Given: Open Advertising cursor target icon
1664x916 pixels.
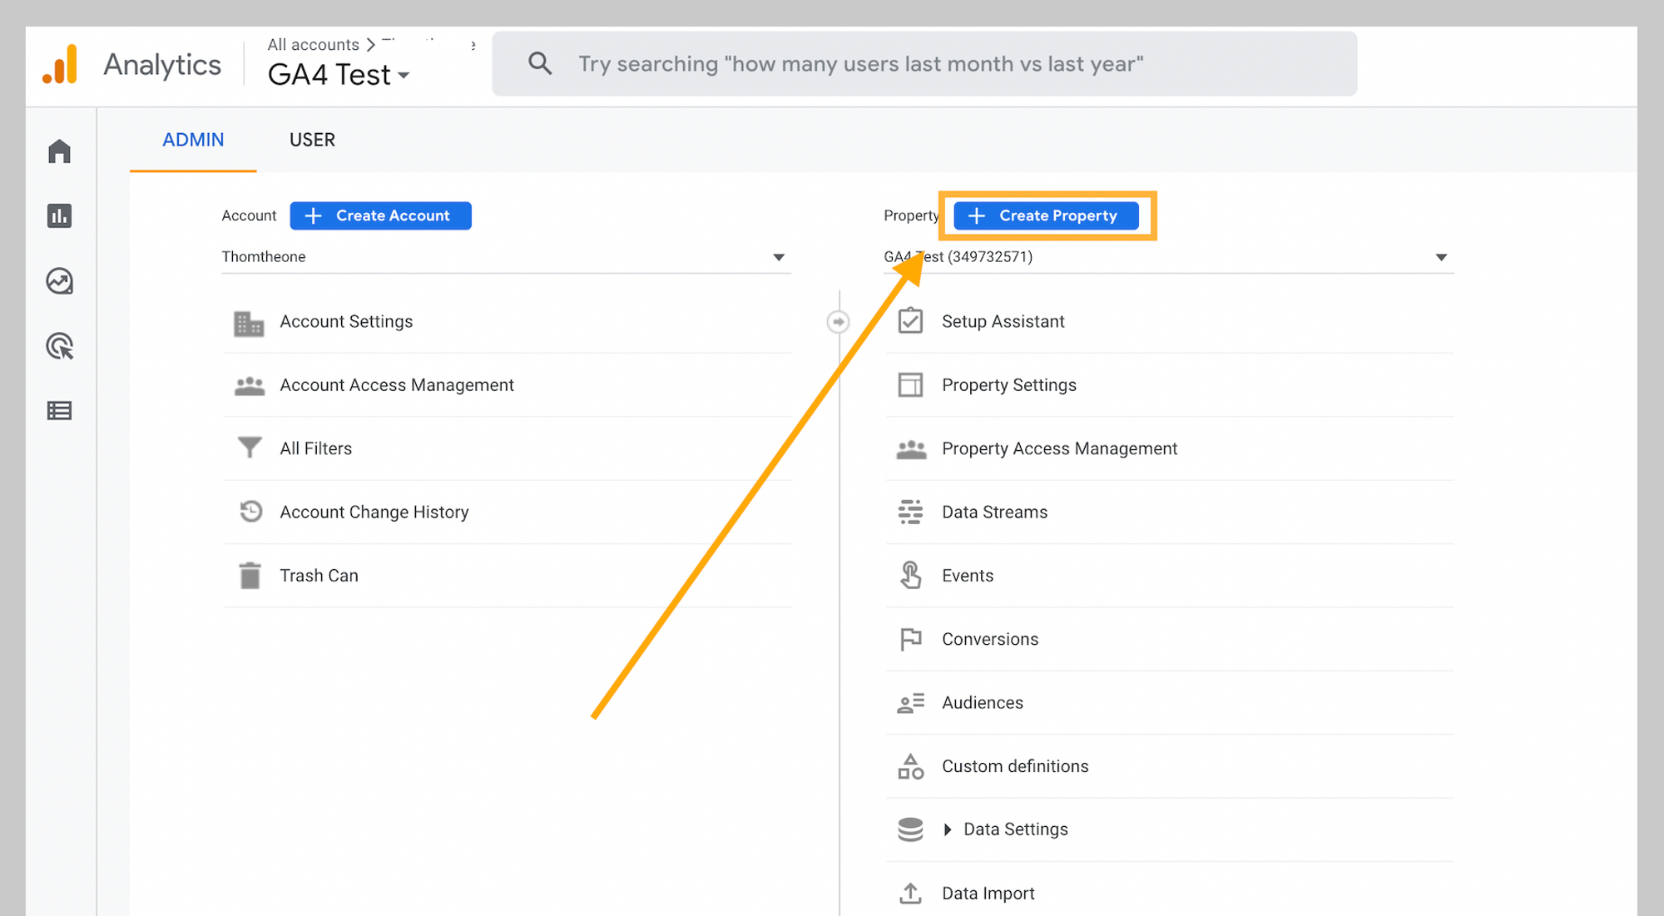Looking at the screenshot, I should coord(59,346).
